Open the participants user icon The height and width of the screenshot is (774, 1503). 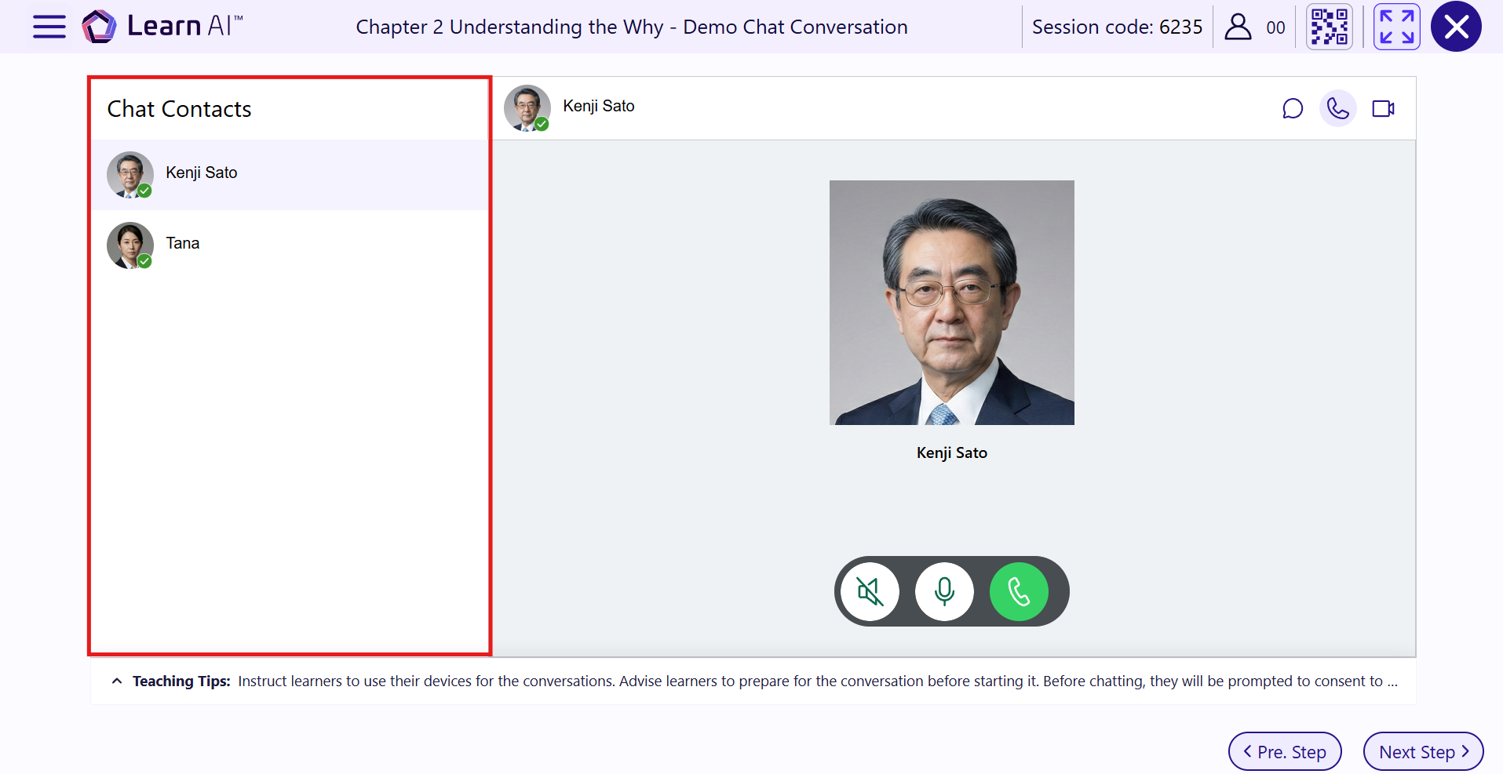(1238, 27)
